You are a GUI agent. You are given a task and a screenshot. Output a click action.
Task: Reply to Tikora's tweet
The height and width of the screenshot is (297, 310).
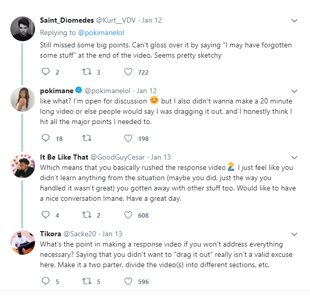[x=45, y=281]
